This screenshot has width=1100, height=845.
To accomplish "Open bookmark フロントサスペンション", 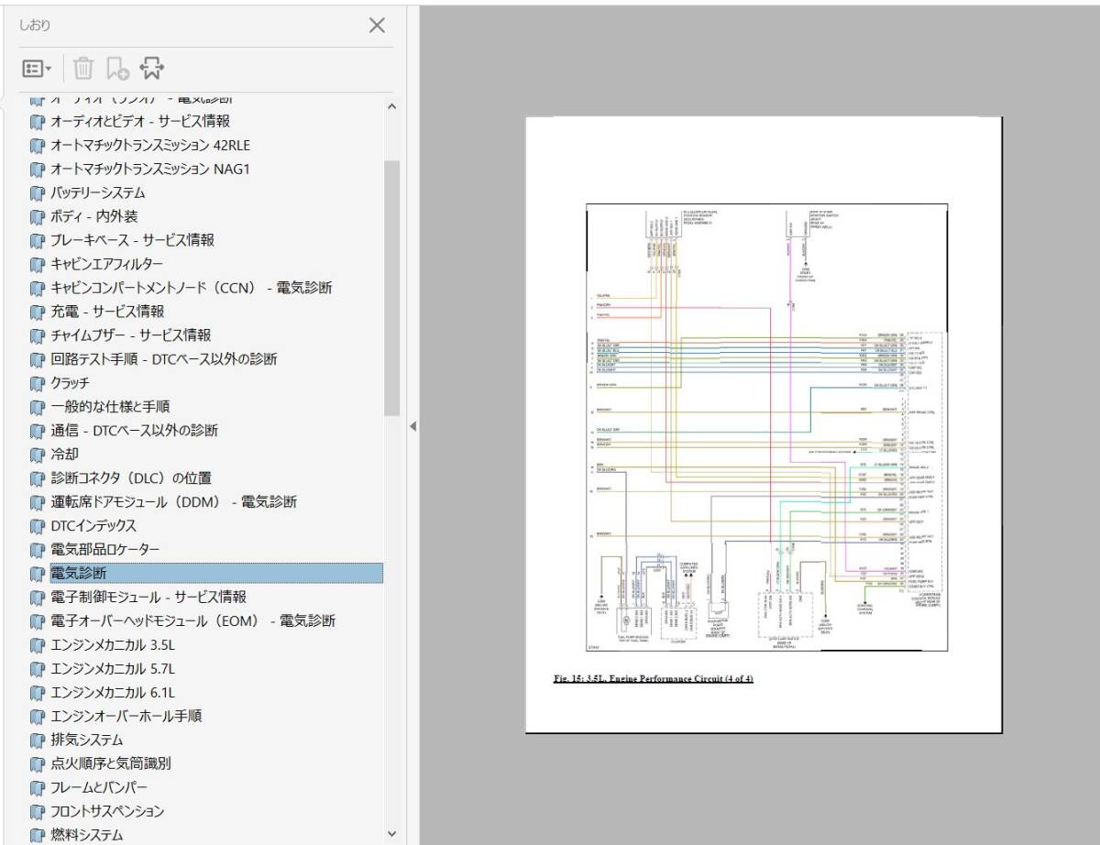I will [108, 812].
